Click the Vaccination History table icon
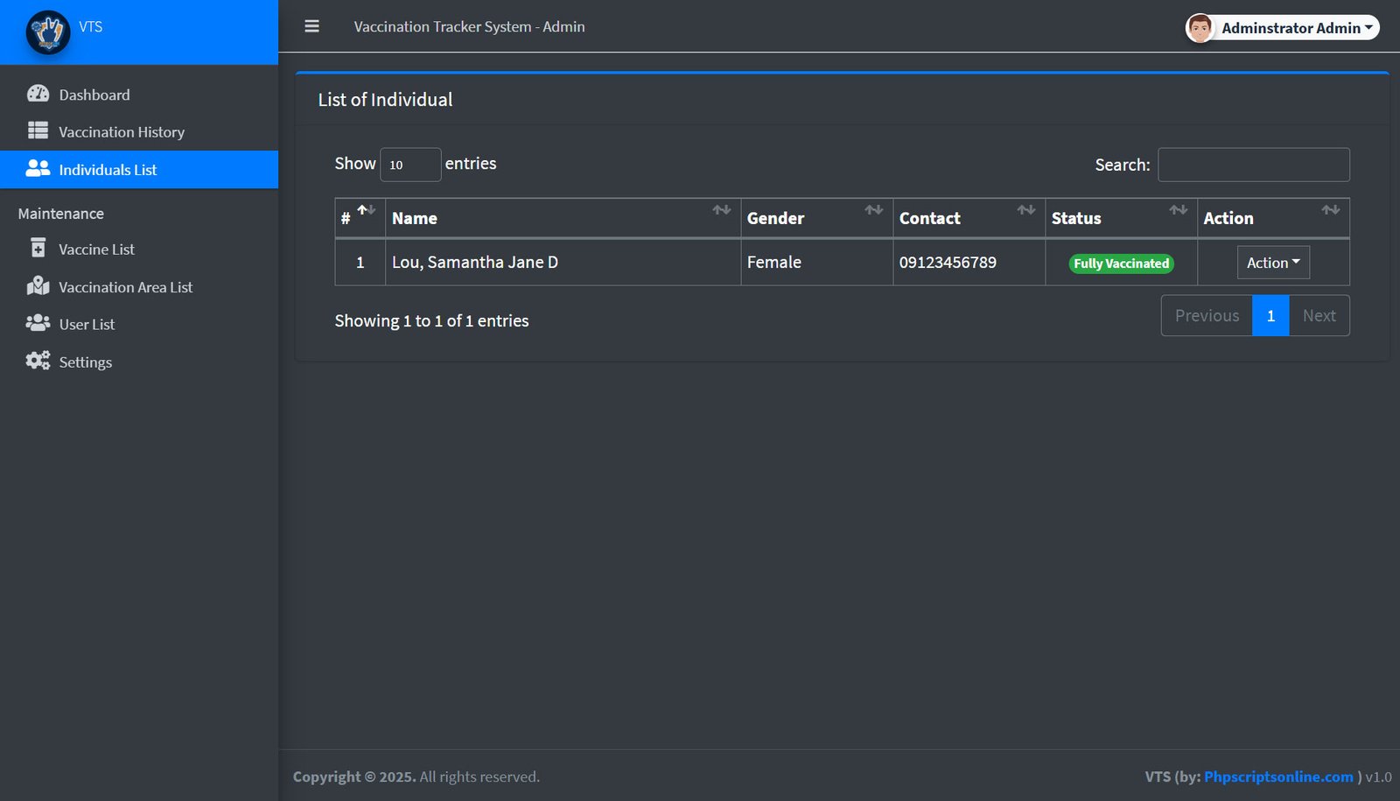 tap(38, 131)
